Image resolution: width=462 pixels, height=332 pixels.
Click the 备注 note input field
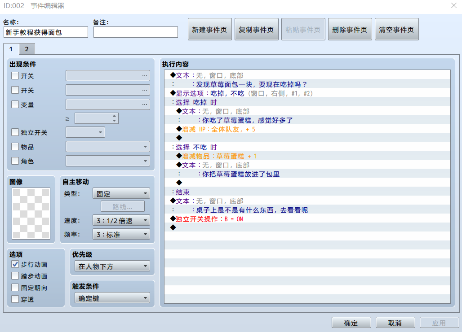click(x=136, y=32)
